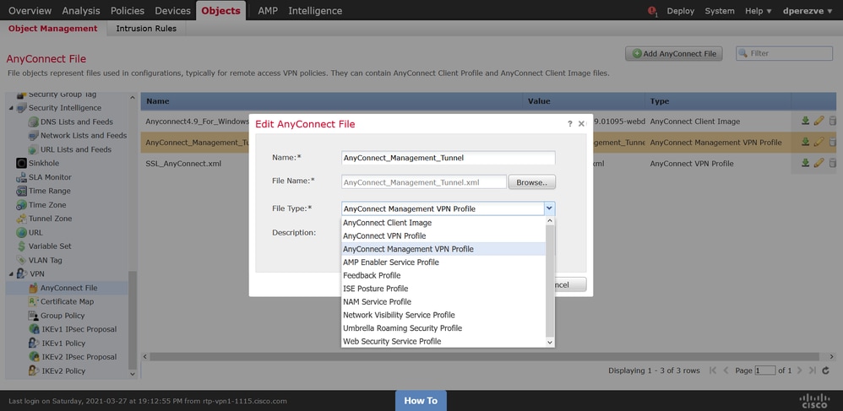Download the AnyConnect_Management_Tunnel profile
The height and width of the screenshot is (411, 843).
click(805, 142)
